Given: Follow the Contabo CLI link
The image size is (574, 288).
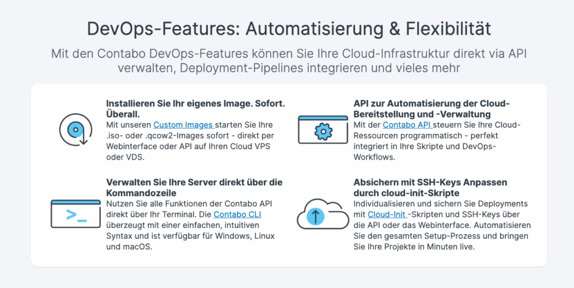Looking at the screenshot, I should tap(237, 214).
